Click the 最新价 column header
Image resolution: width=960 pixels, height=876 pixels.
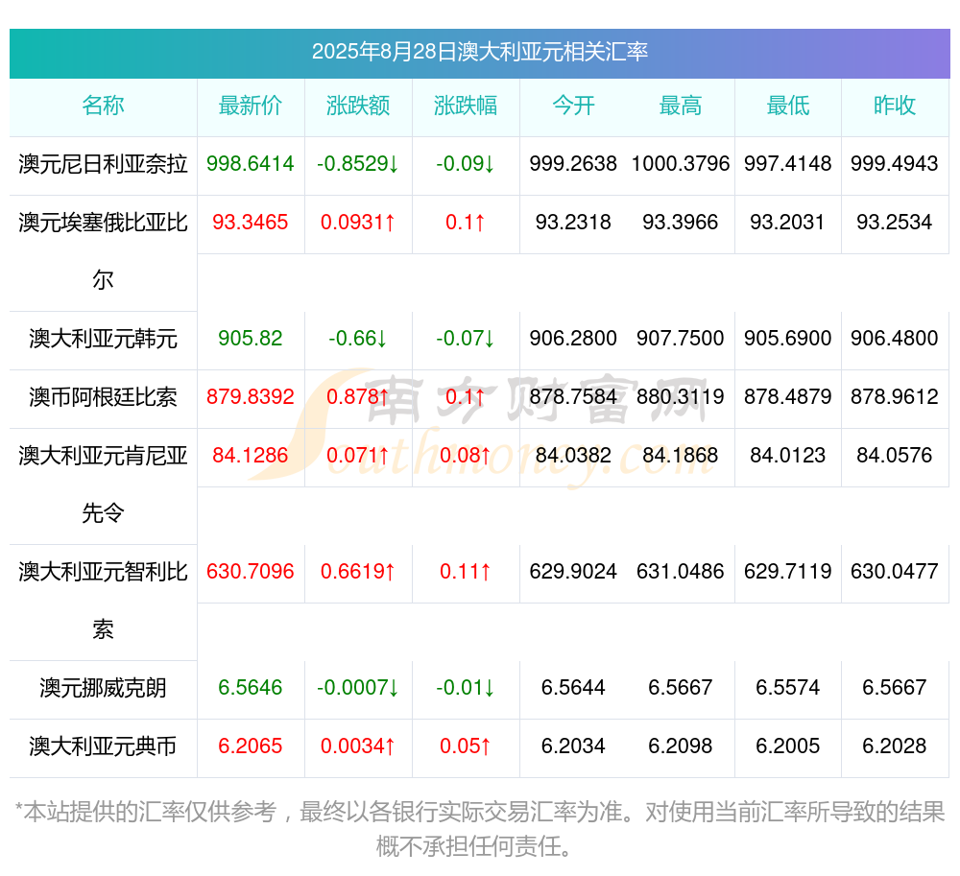coord(250,106)
